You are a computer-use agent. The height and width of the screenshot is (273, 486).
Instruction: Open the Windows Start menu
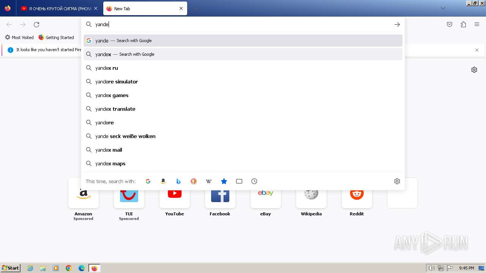tap(11, 268)
